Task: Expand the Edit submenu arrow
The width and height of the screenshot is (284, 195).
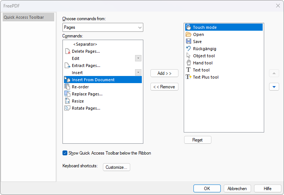Action: pos(138,58)
